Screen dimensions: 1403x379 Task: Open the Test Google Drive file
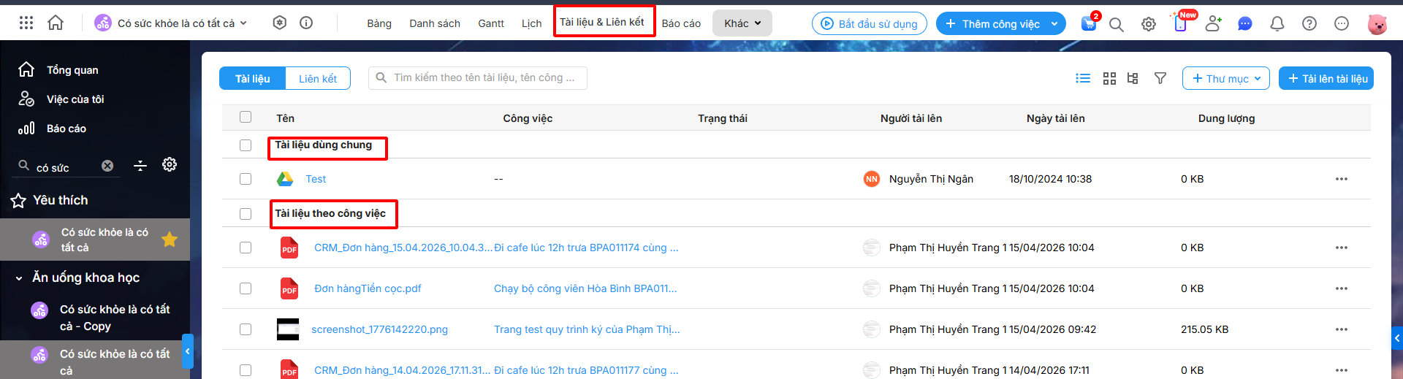pyautogui.click(x=316, y=179)
